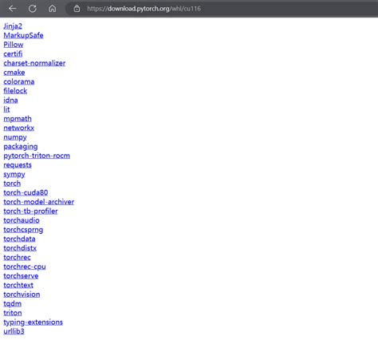This screenshot has width=378, height=340.
Task: Open the Jinja2 package link
Action: pyautogui.click(x=13, y=26)
